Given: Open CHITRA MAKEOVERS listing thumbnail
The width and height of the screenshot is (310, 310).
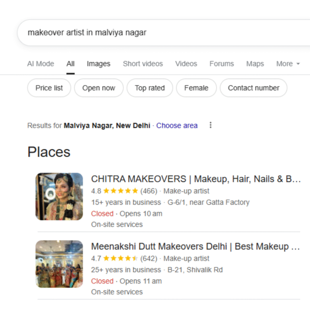Looking at the screenshot, I should [x=59, y=197].
